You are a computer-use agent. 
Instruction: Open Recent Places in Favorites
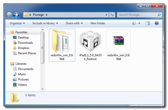click(x=27, y=53)
